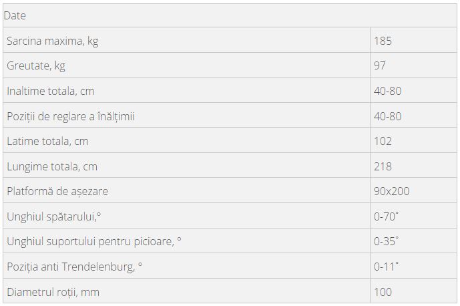This screenshot has height=306, width=460.
Task: Select the Sarcina maxima, kg label
Action: (x=53, y=41)
